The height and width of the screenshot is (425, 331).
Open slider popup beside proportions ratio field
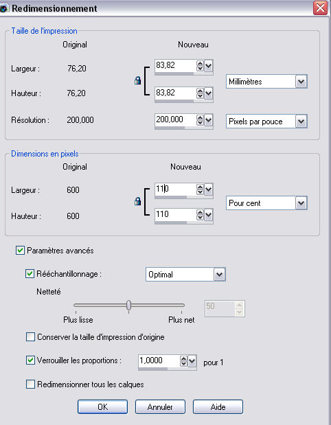[192, 360]
